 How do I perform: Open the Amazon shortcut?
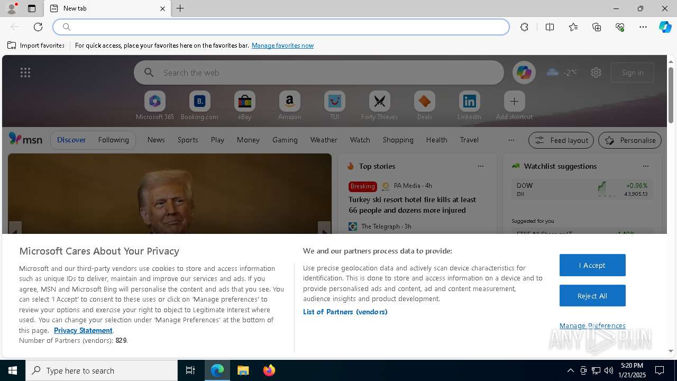tap(289, 105)
